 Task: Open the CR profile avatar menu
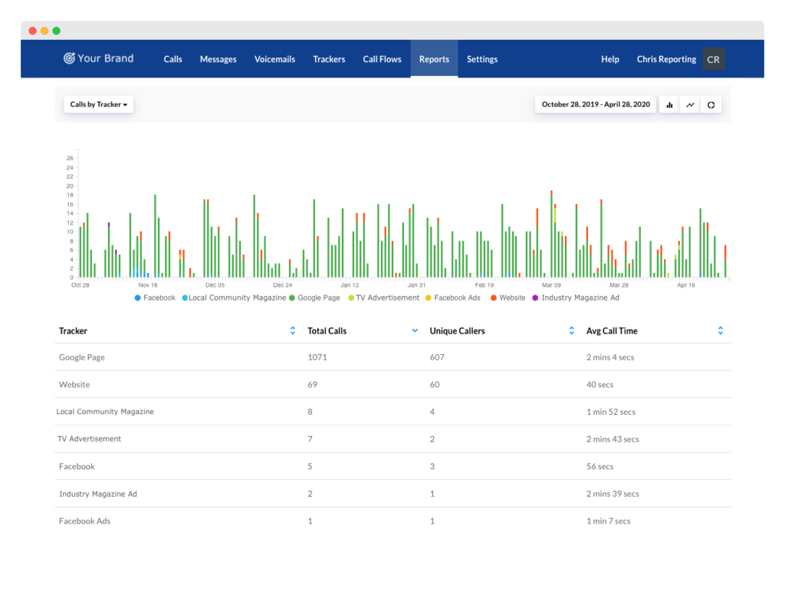(x=713, y=58)
